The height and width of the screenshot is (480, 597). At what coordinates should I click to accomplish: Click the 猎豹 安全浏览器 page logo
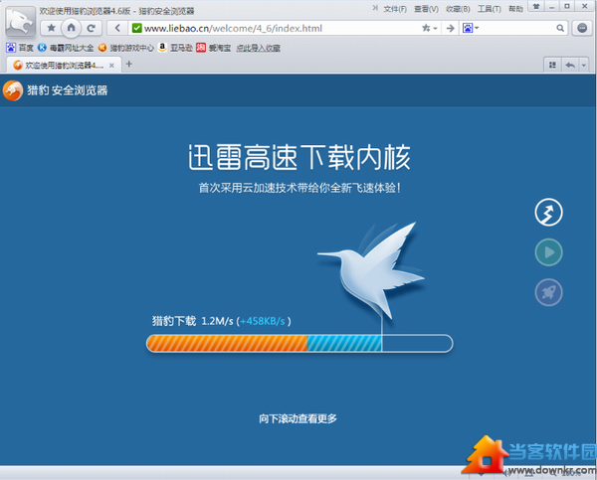click(x=55, y=90)
